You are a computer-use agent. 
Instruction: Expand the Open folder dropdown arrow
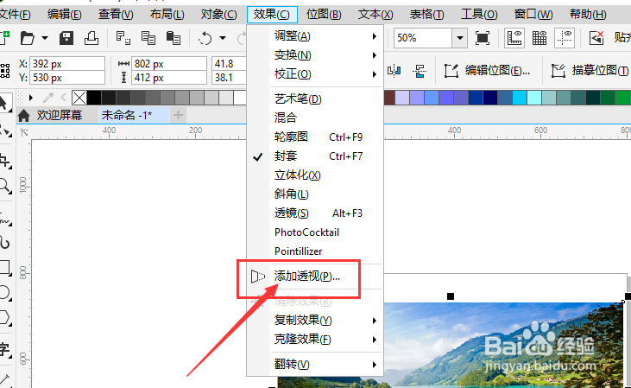point(45,38)
